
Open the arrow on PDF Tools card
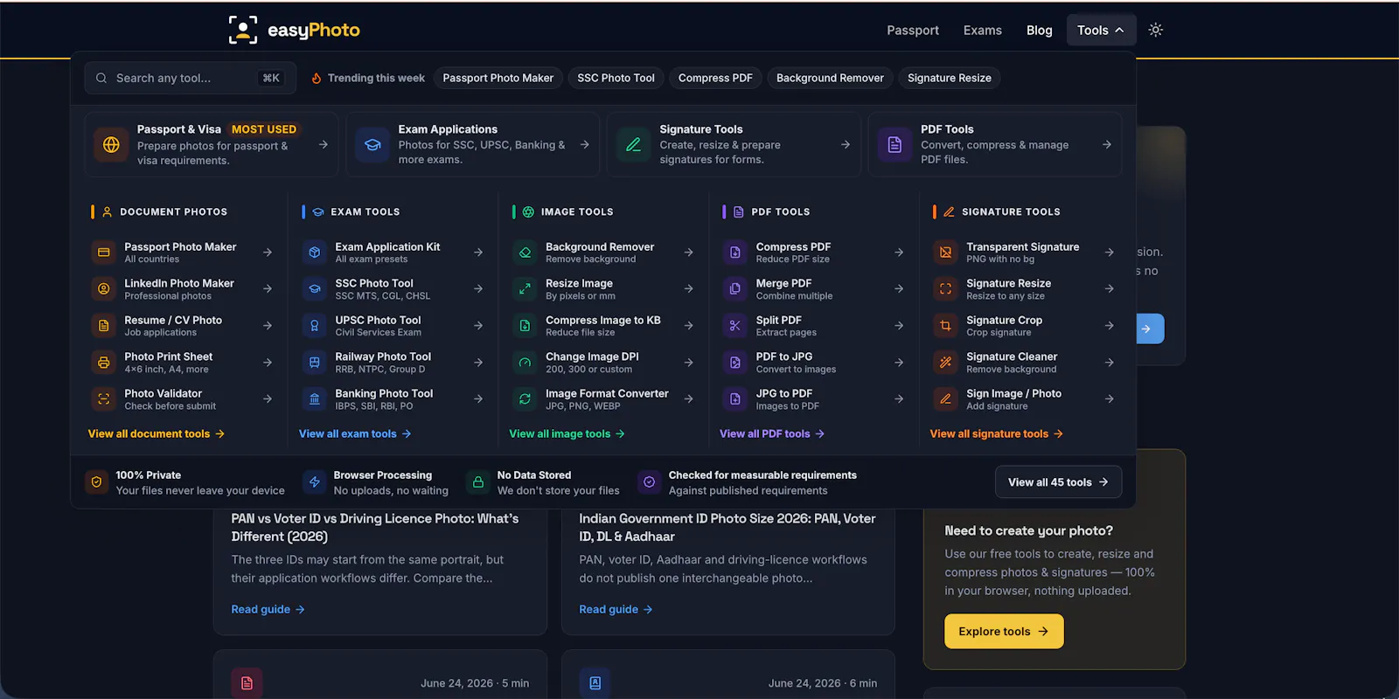(x=1107, y=144)
